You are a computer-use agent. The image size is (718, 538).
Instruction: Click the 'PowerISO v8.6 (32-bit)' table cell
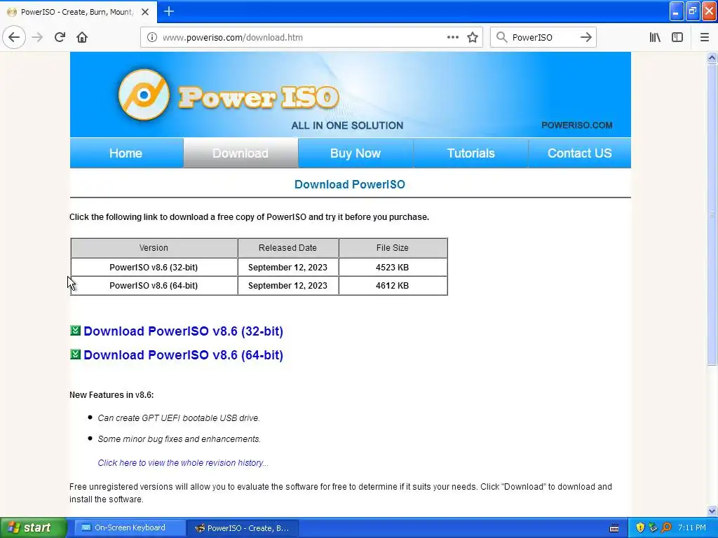pyautogui.click(x=154, y=267)
